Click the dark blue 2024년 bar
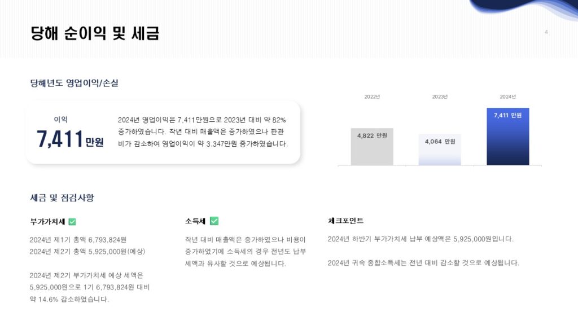 507,137
